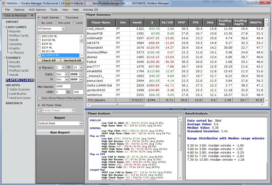
Task: Sort table by the 3Bet column header
Action: [x=210, y=22]
